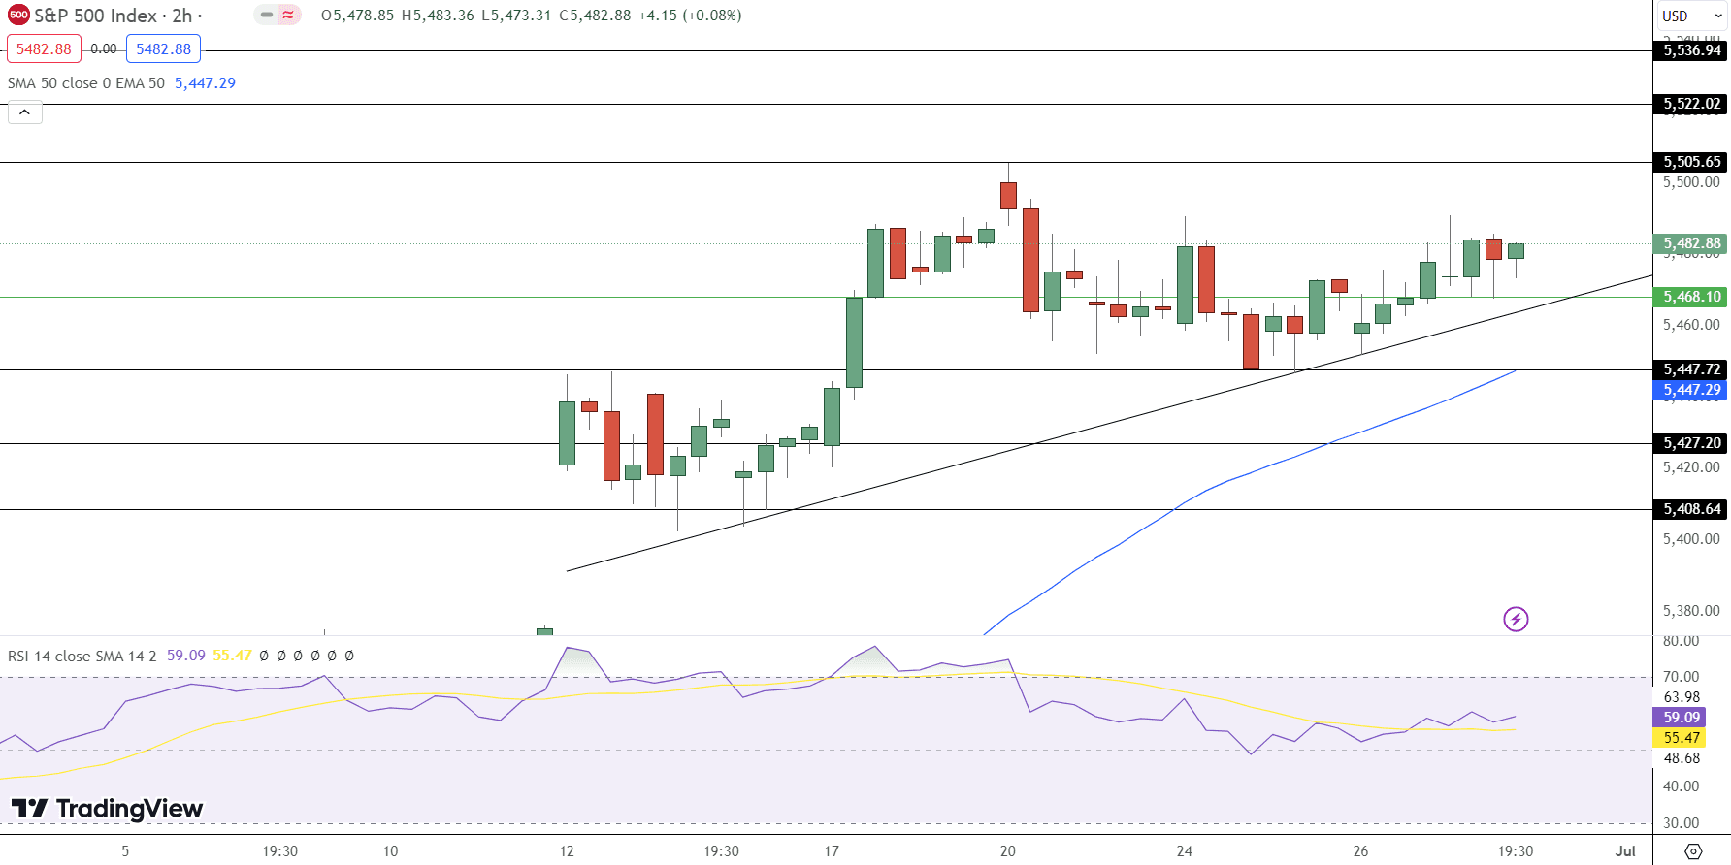The width and height of the screenshot is (1731, 865).
Task: Click the +4.15 (+0.08%) change value
Action: coord(690,16)
